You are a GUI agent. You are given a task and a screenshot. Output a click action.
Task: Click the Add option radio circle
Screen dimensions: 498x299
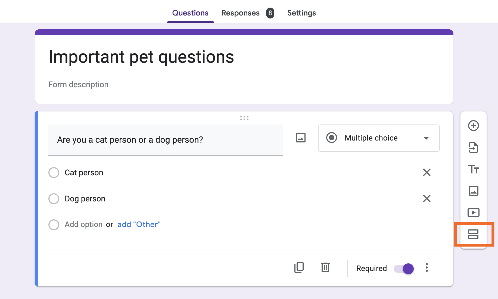(54, 225)
